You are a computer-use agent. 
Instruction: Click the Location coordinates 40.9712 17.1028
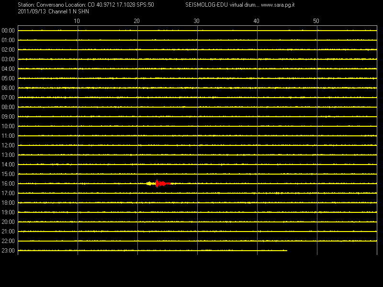tap(115, 5)
